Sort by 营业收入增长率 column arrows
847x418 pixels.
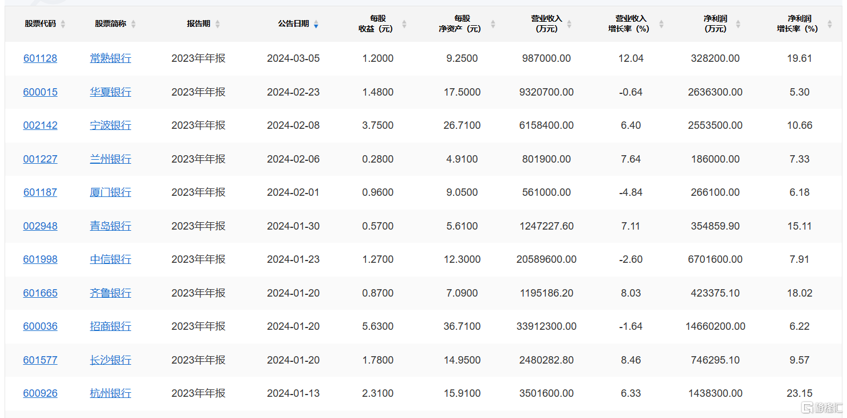click(661, 24)
